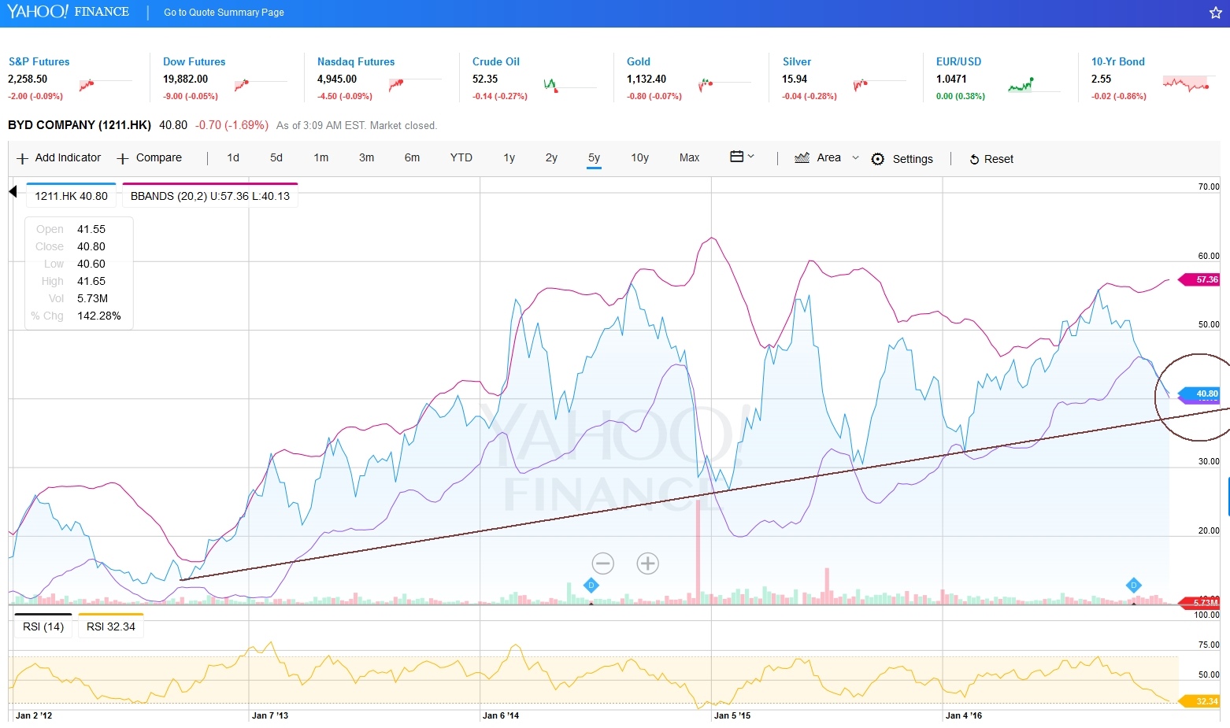Image resolution: width=1230 pixels, height=728 pixels.
Task: Click the 57.36 upper band price tag
Action: point(1199,279)
